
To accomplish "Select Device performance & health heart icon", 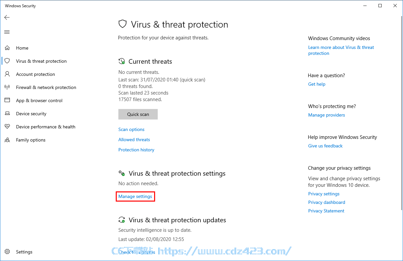I will [7, 127].
